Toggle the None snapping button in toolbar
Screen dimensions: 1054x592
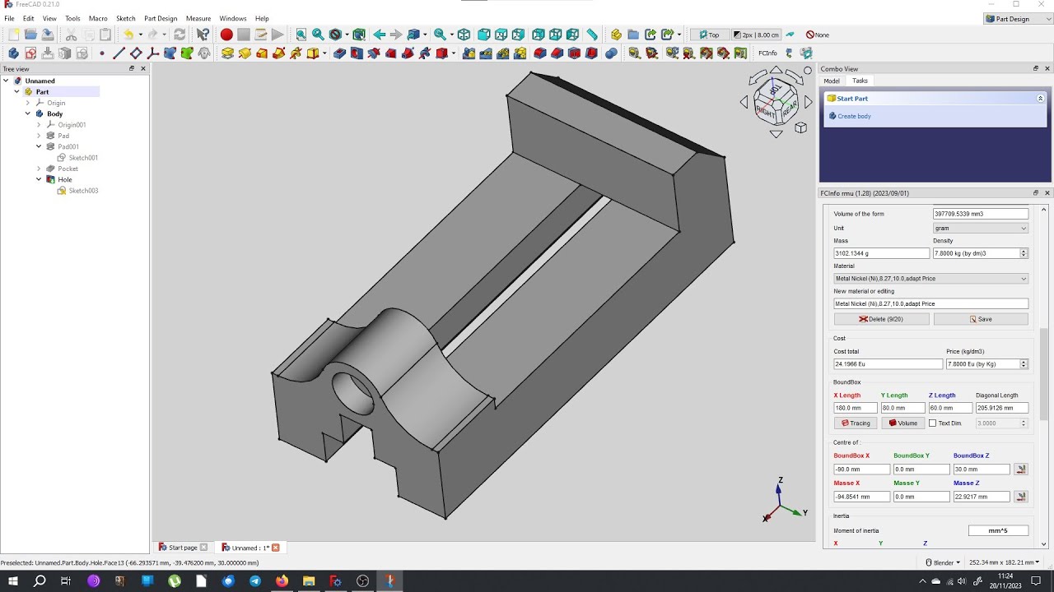pos(818,35)
